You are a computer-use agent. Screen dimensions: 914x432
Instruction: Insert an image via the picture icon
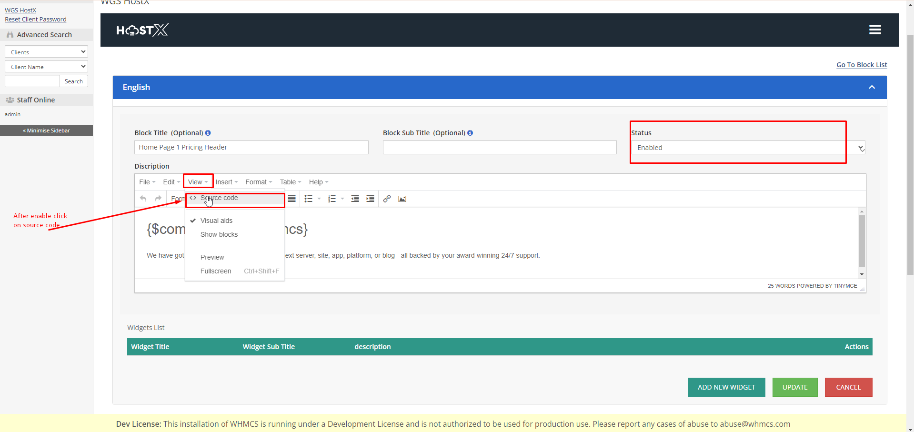[x=402, y=199]
